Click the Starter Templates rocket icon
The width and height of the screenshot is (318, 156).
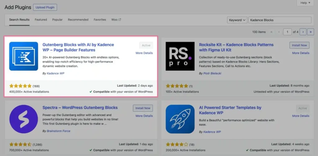(x=180, y=119)
